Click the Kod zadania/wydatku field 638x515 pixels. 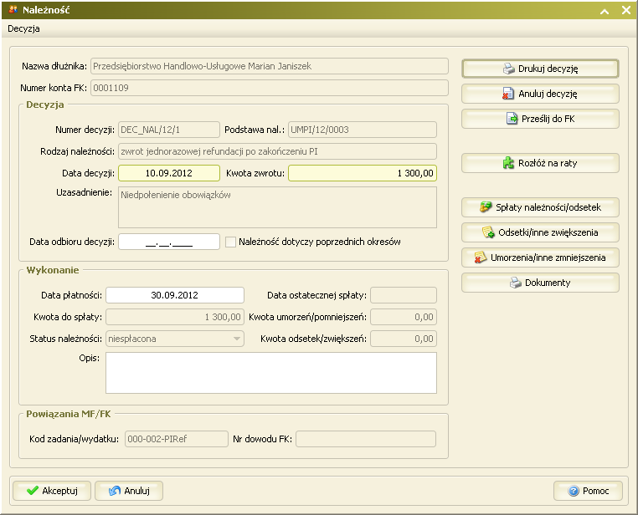click(177, 439)
